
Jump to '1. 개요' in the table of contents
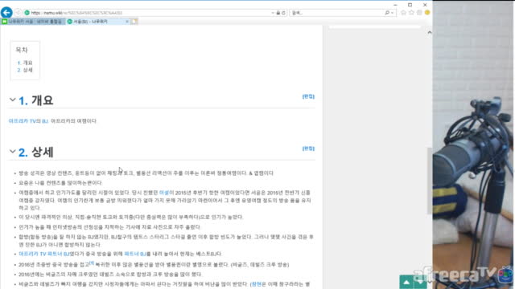(25, 63)
